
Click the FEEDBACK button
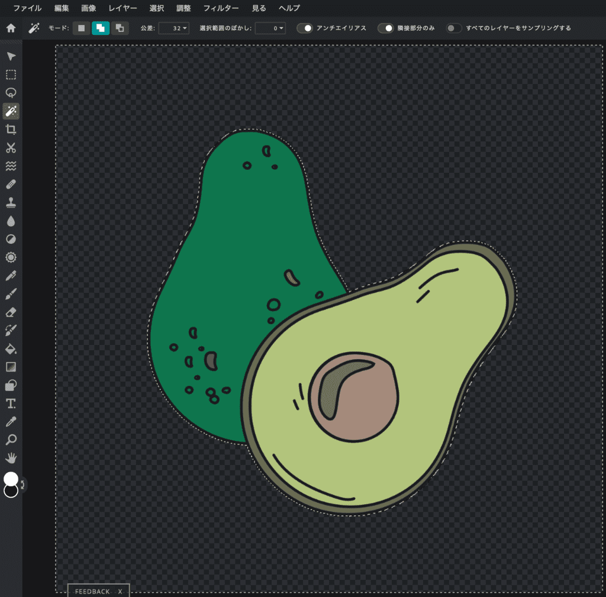92,591
